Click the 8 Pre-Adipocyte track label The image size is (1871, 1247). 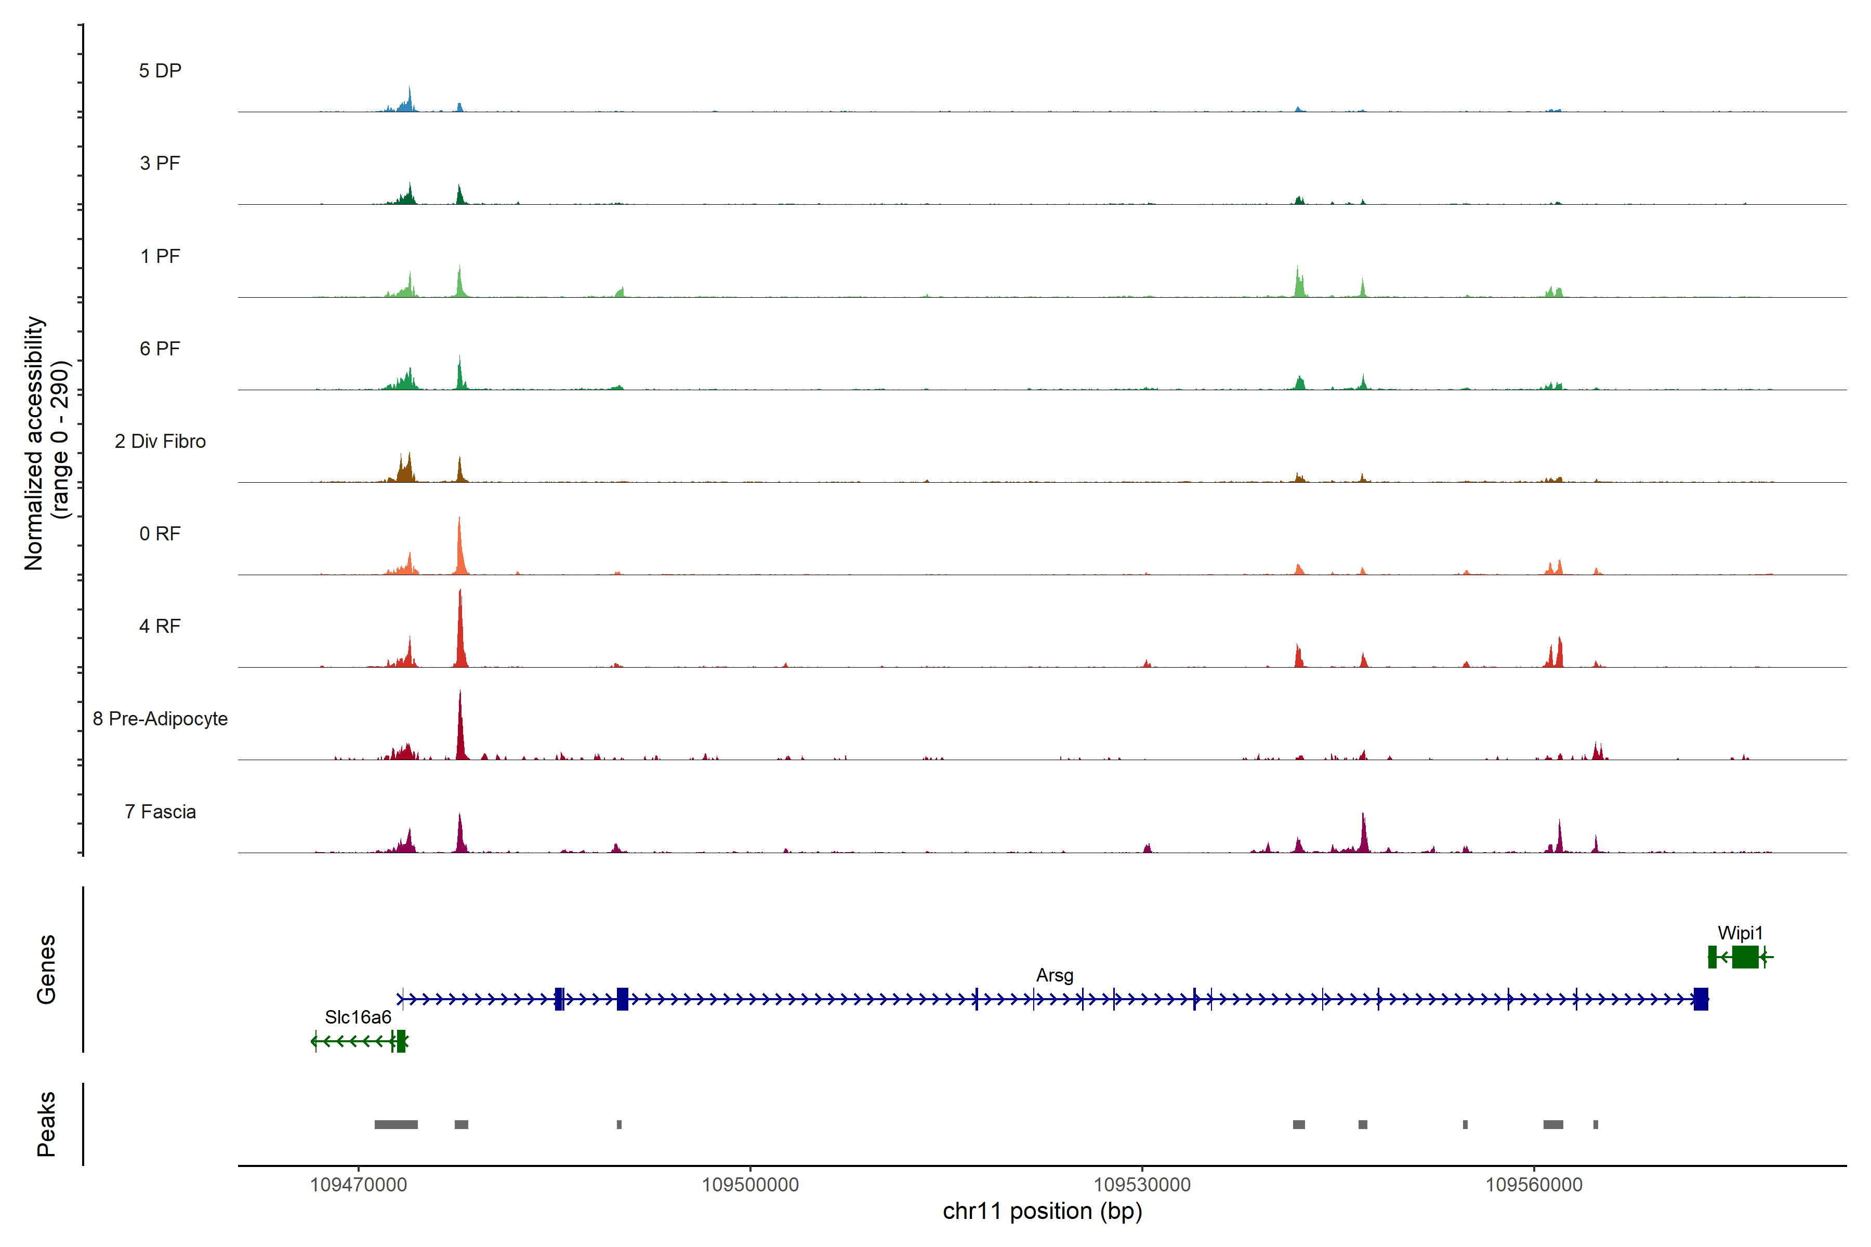click(x=160, y=719)
